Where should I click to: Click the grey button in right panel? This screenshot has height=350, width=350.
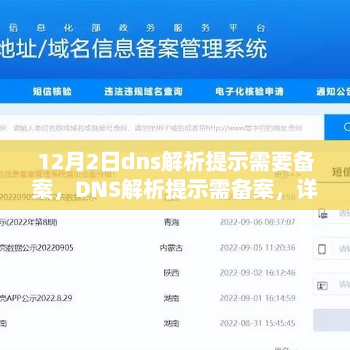coord(332,320)
